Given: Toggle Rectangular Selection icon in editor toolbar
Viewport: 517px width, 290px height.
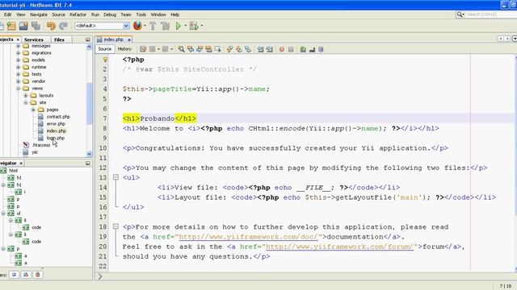Looking at the screenshot, I should 217,49.
